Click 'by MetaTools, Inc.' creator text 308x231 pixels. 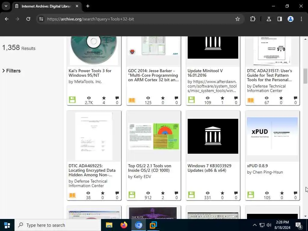85,82
